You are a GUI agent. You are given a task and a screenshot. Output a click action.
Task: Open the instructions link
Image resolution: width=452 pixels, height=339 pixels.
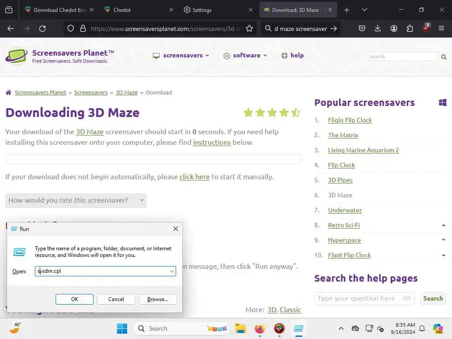pyautogui.click(x=212, y=143)
